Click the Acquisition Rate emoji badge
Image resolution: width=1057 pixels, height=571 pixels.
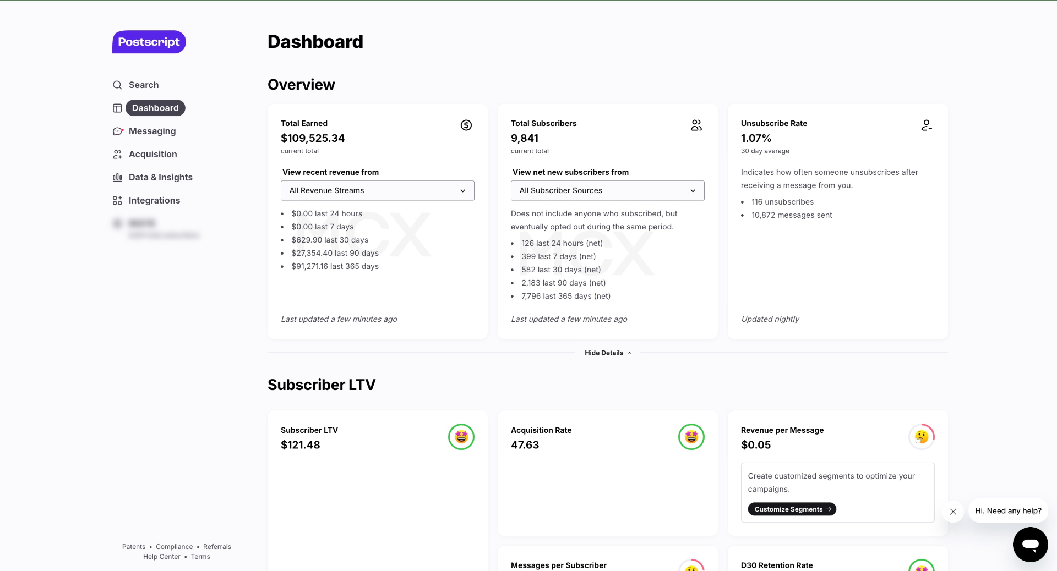click(691, 437)
